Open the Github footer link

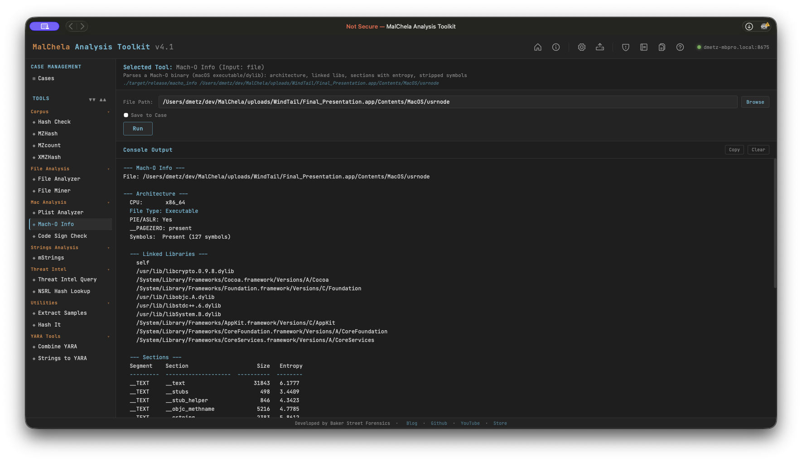coord(439,423)
